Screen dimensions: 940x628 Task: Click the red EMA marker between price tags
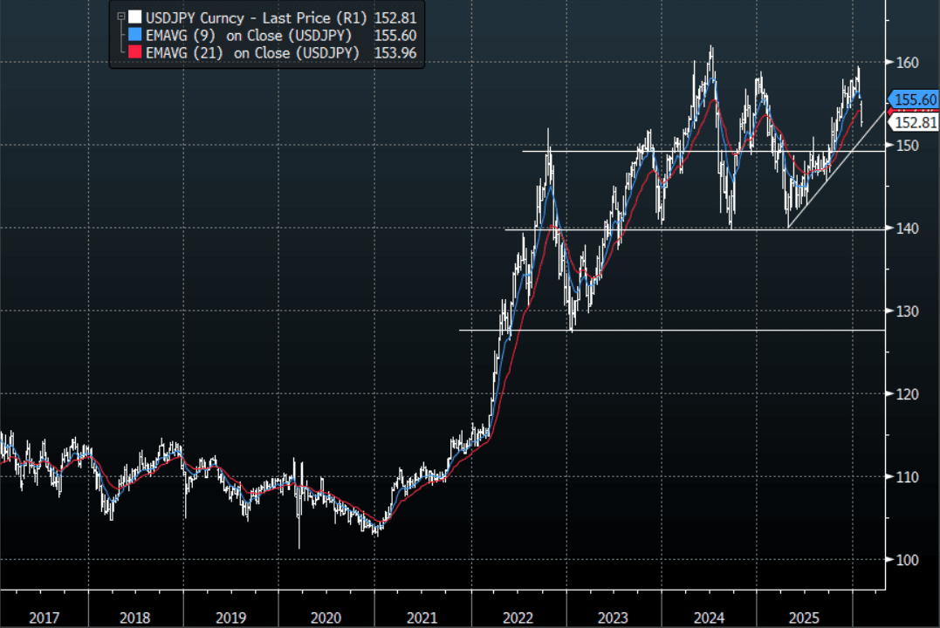pos(890,111)
